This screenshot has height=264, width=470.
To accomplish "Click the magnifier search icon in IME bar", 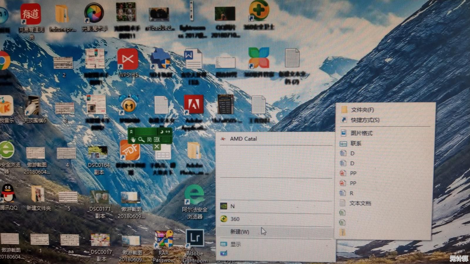I will click(x=141, y=140).
